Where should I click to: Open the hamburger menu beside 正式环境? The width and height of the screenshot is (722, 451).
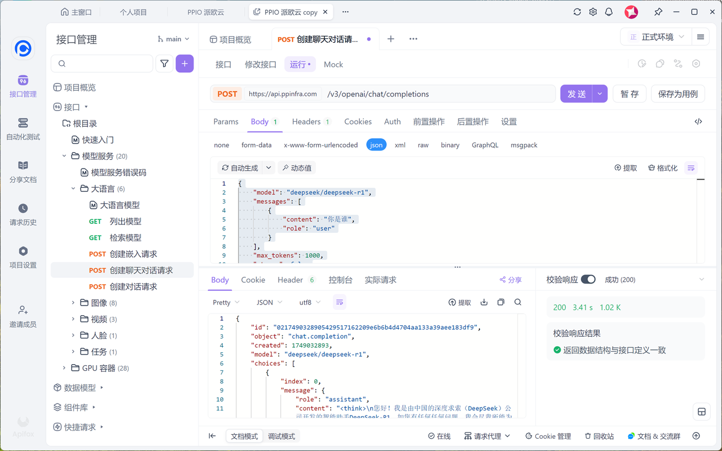pyautogui.click(x=701, y=37)
